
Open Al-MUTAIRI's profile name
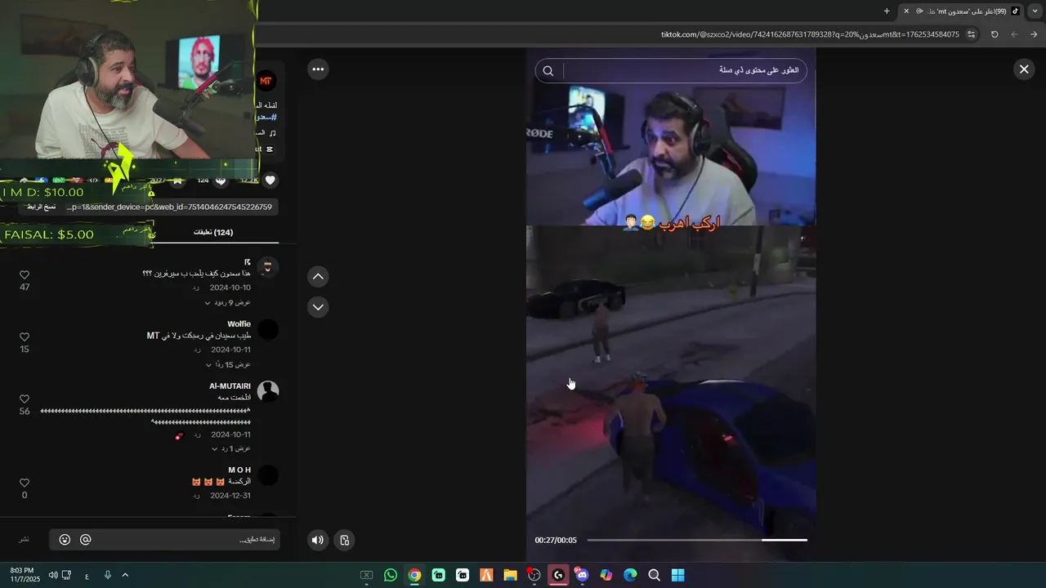click(x=230, y=386)
